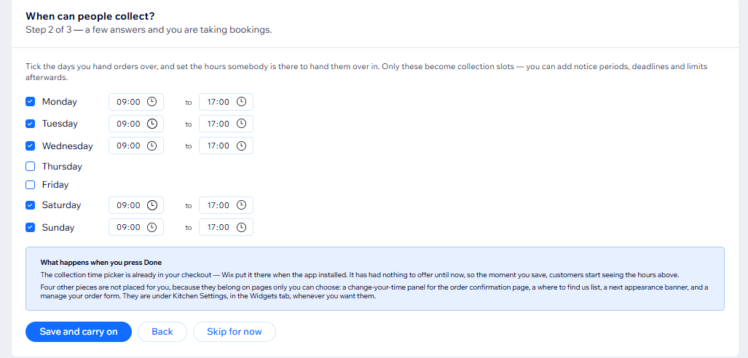Select the Wednesday 09:00 start time field
This screenshot has height=358, width=748.
(136, 146)
